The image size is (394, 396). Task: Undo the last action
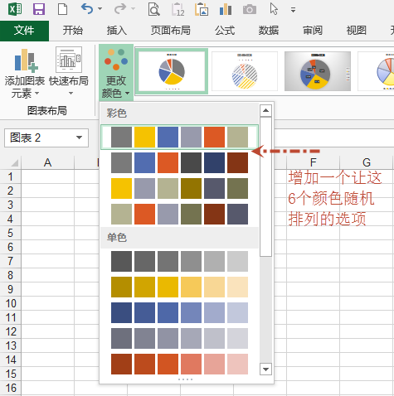[x=87, y=9]
